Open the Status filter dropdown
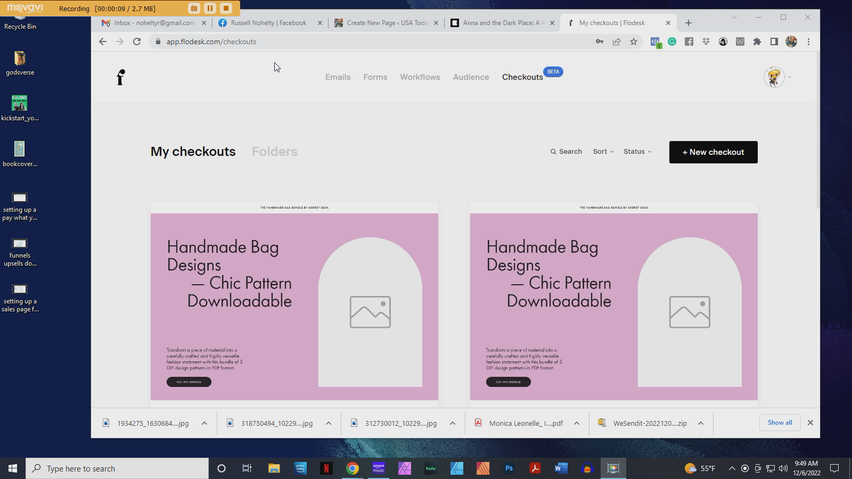Viewport: 852px width, 479px height. [x=637, y=151]
